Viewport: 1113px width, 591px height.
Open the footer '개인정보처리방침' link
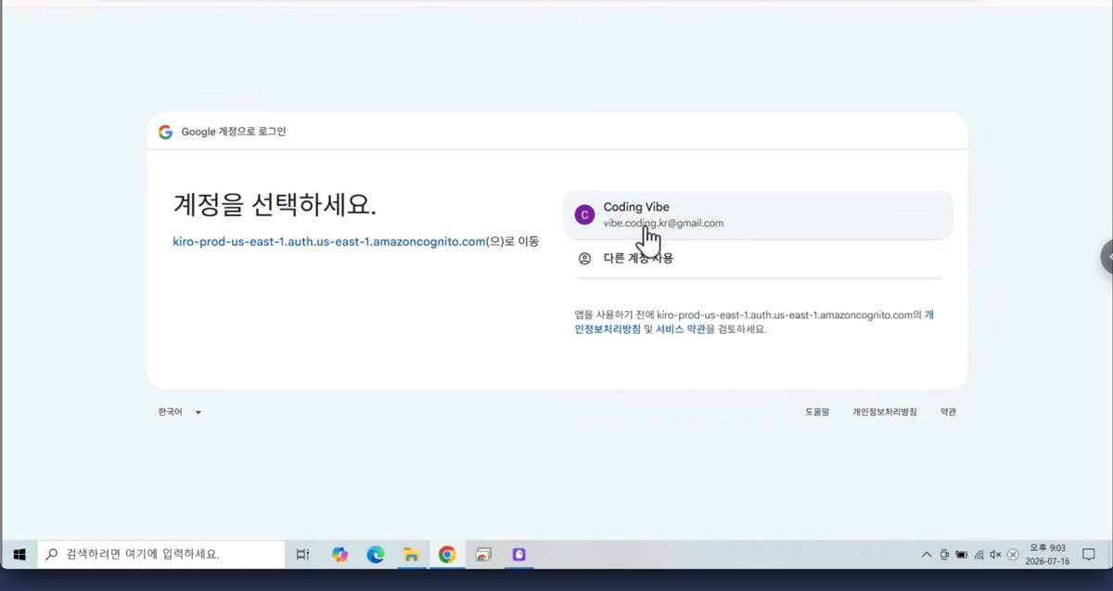click(x=885, y=412)
